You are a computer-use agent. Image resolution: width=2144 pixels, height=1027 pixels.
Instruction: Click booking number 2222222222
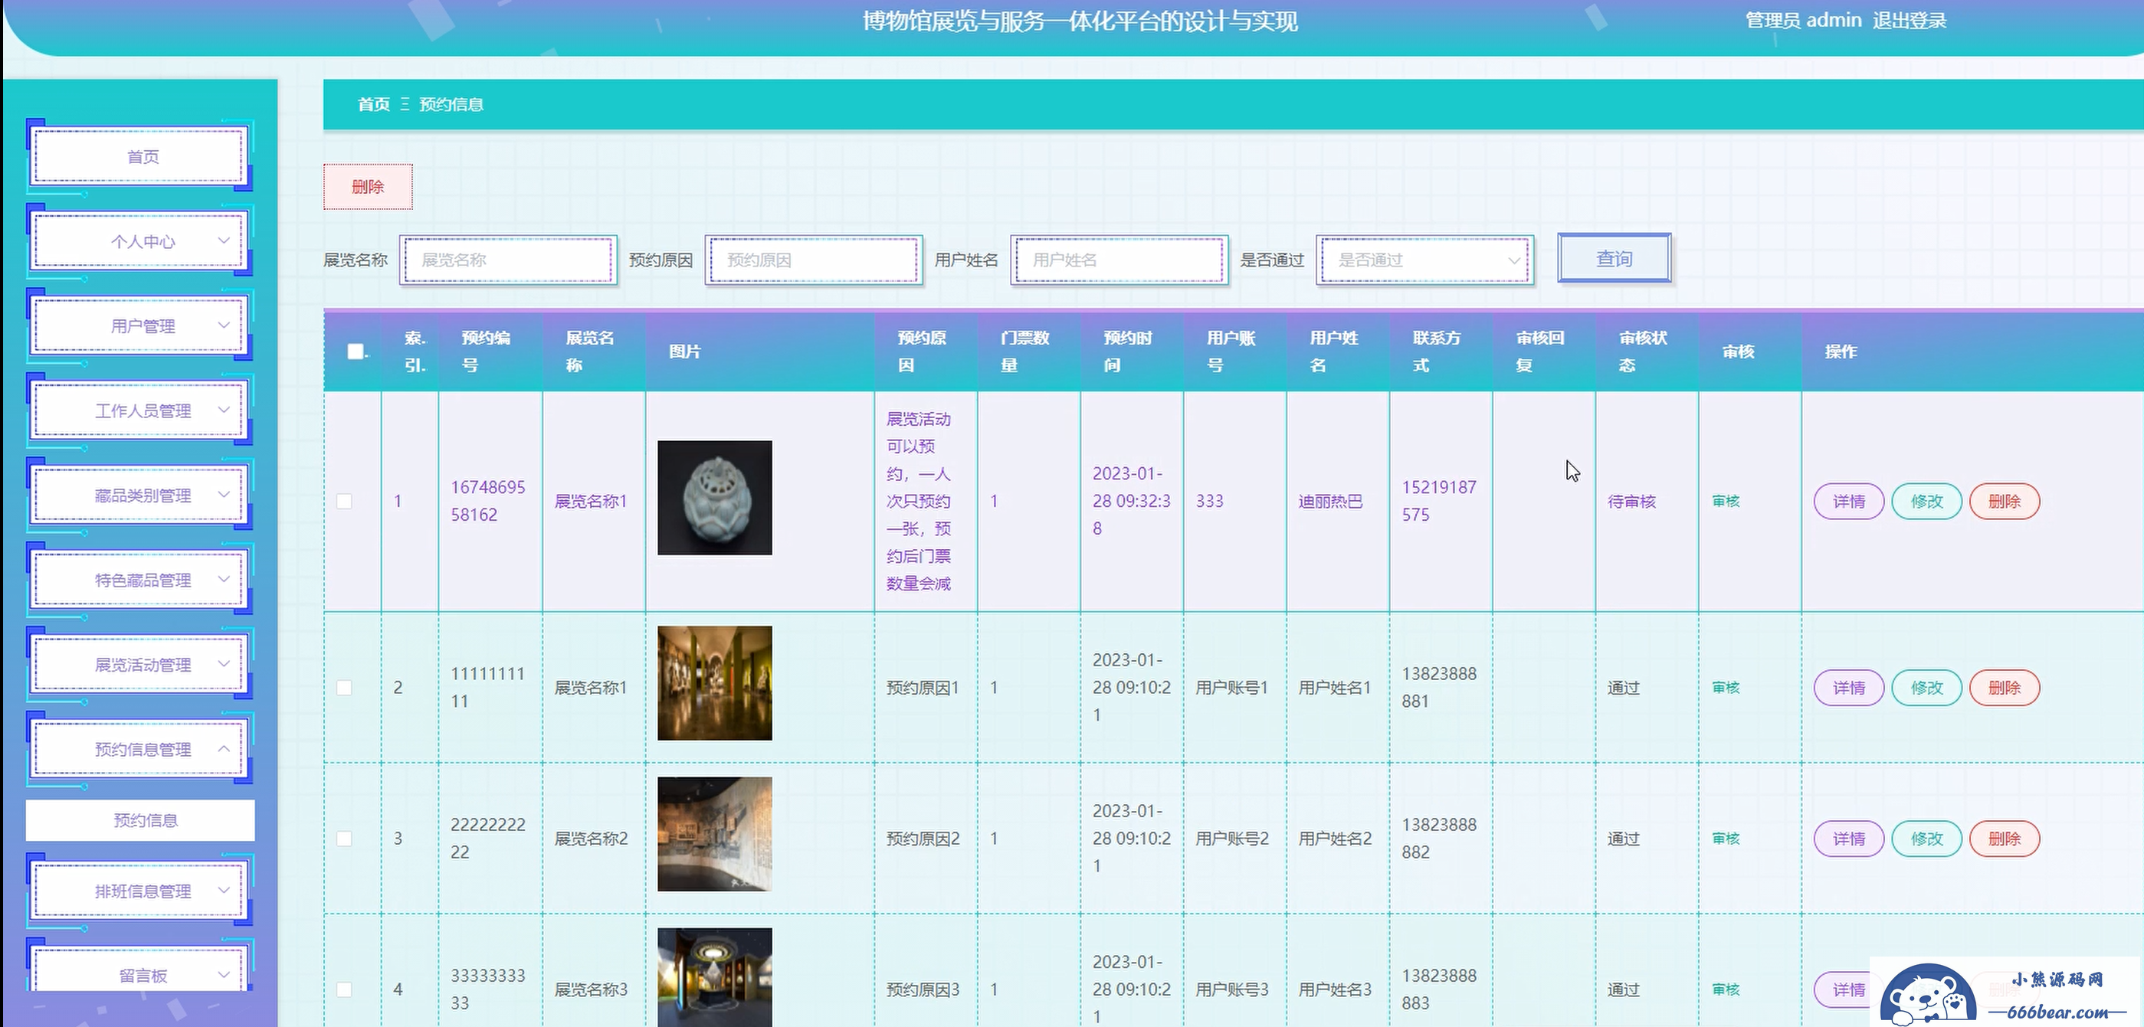[488, 839]
